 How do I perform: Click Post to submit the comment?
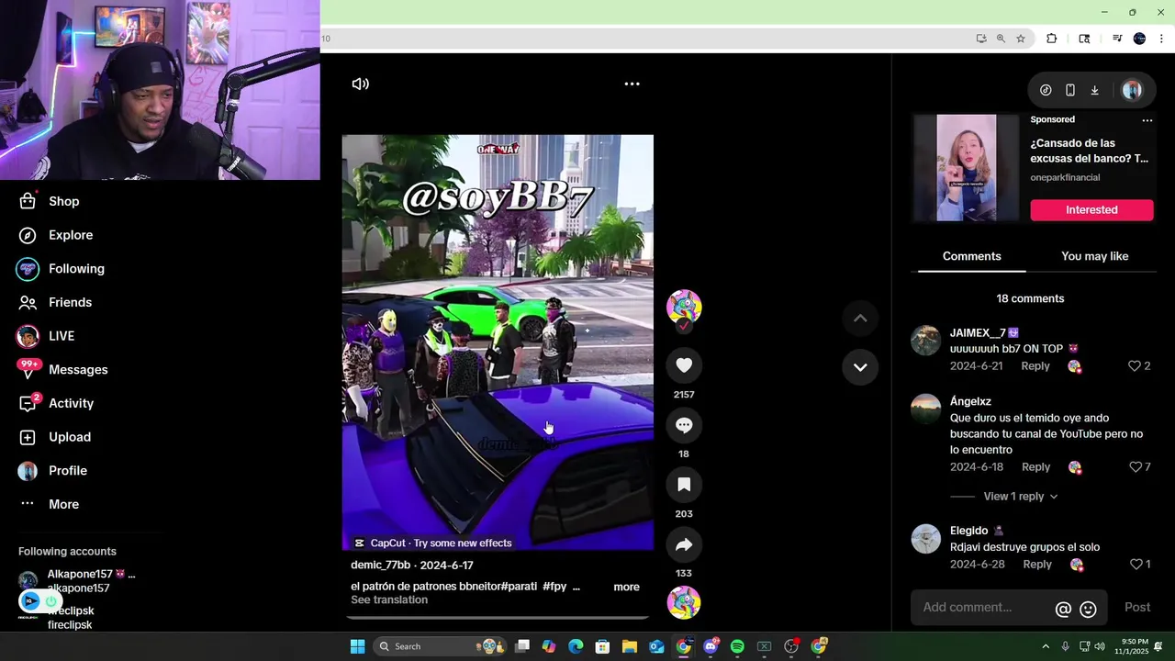point(1137,608)
